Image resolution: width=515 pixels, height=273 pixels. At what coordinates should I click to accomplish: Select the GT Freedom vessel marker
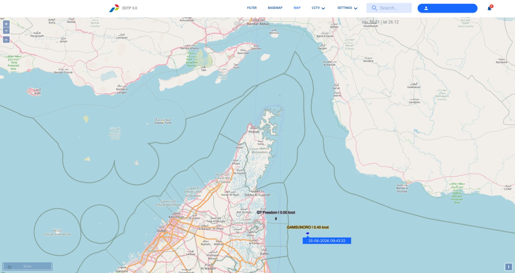(x=276, y=219)
